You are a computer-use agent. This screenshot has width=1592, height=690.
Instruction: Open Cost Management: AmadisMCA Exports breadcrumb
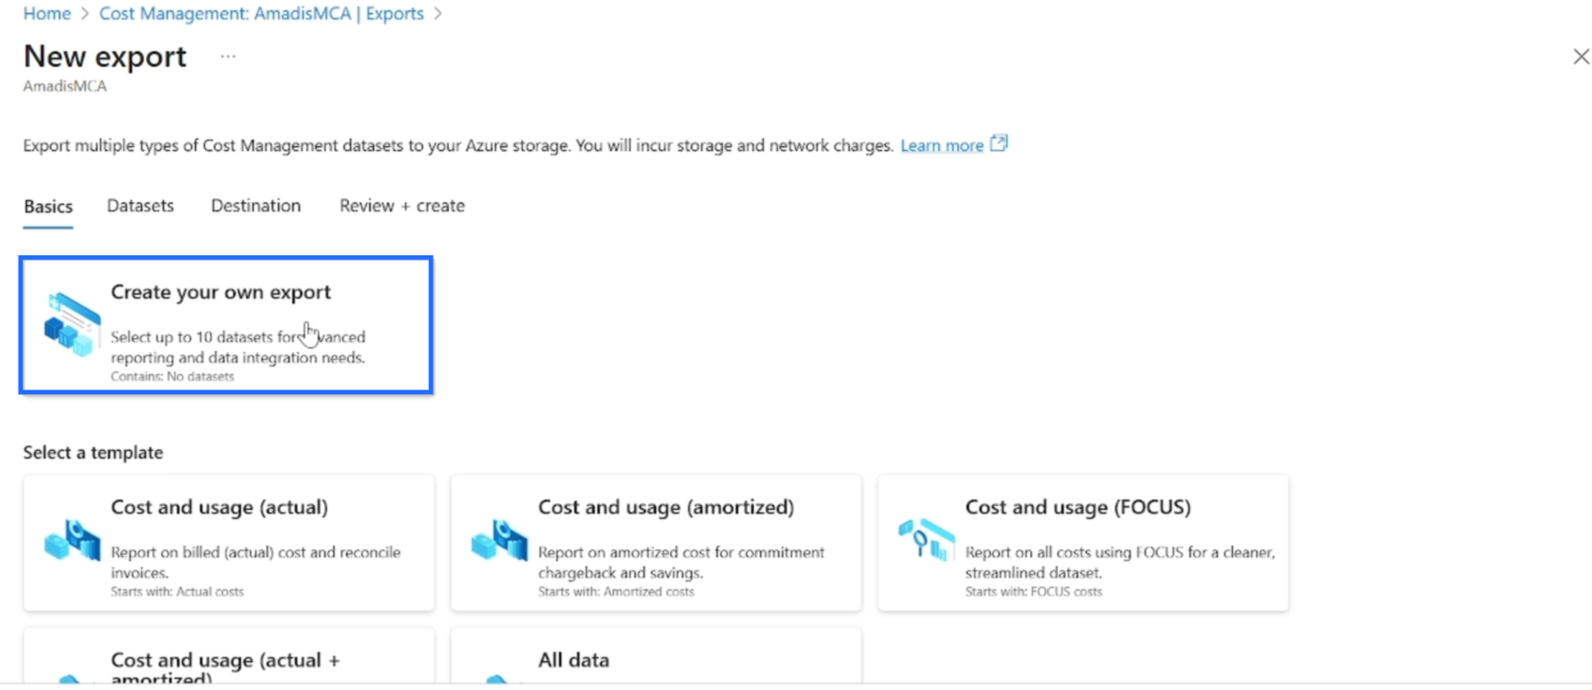point(261,14)
